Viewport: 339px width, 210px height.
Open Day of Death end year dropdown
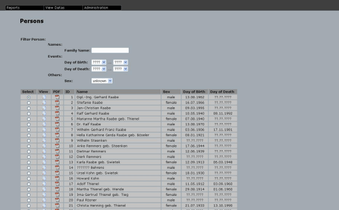click(x=120, y=69)
